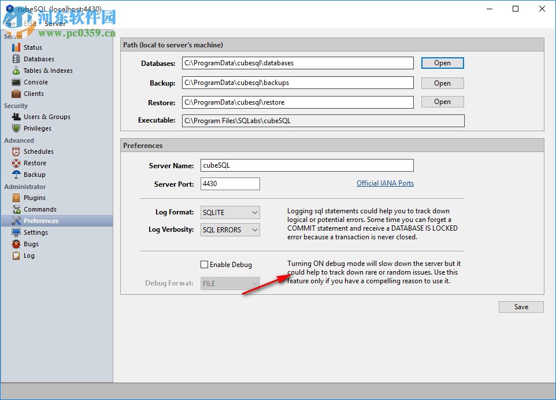Expand the Log Verbosity dropdown

click(230, 230)
